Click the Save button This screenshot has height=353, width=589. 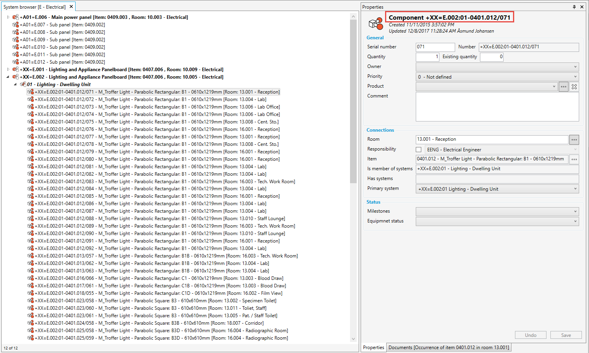[566, 335]
